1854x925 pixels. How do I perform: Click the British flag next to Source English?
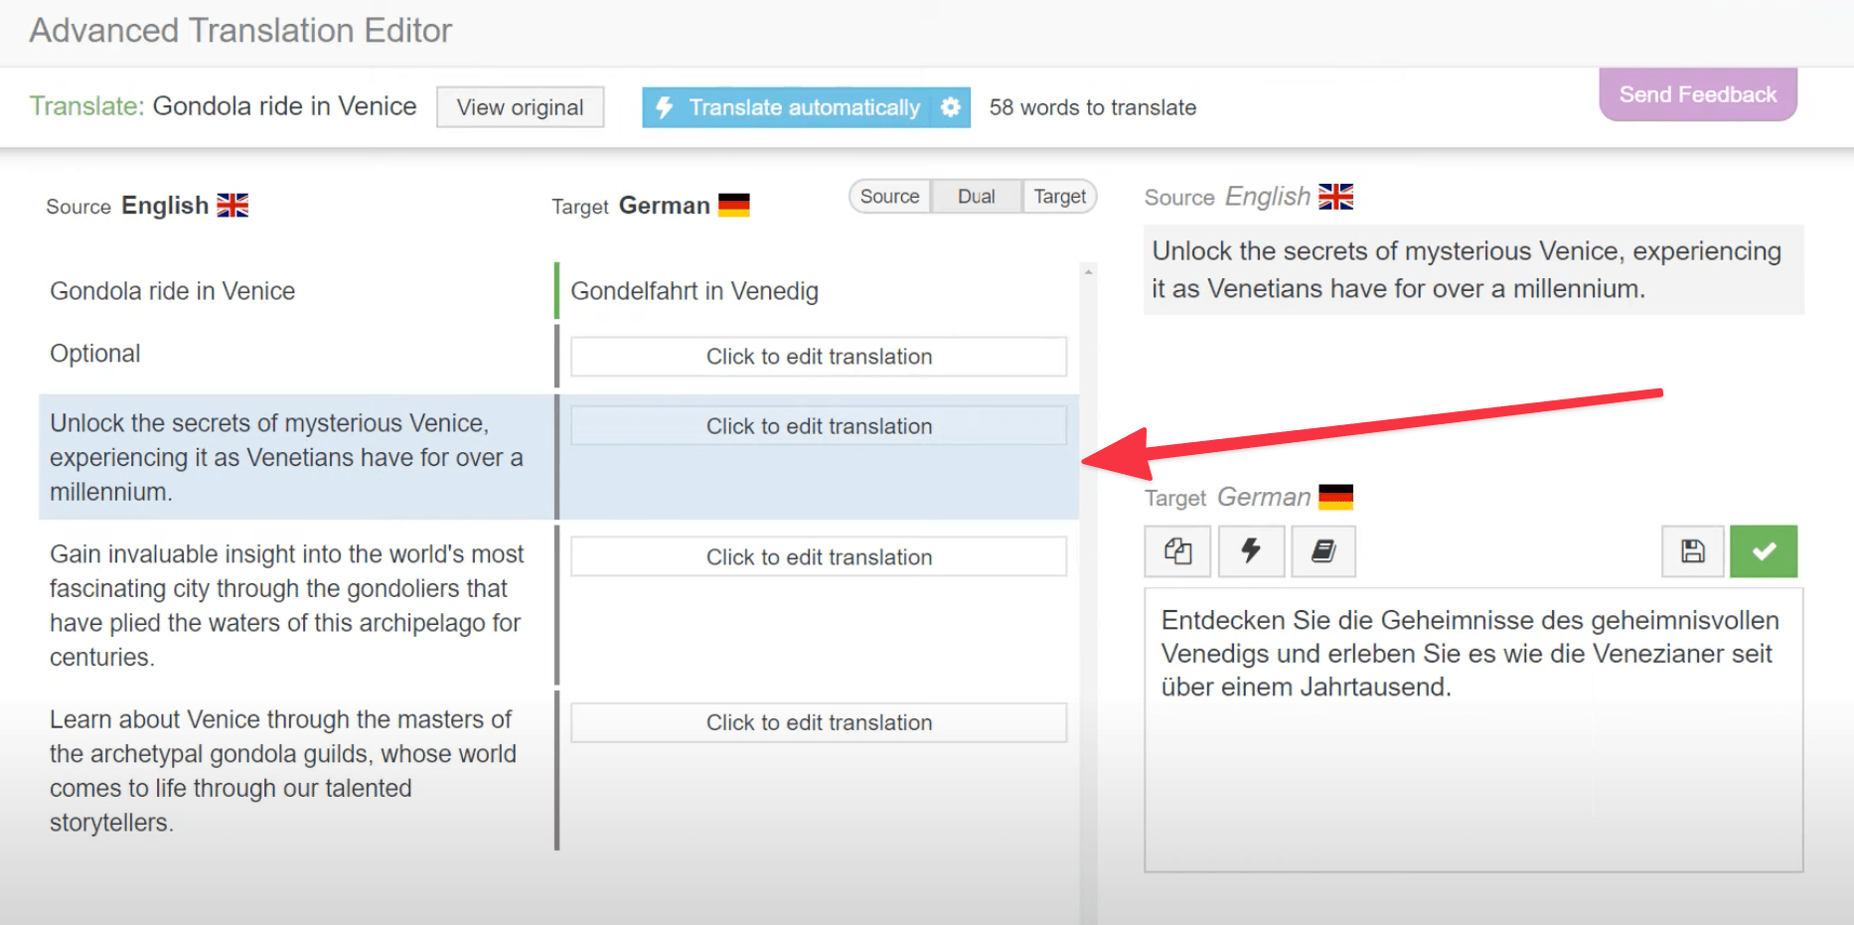(x=233, y=204)
